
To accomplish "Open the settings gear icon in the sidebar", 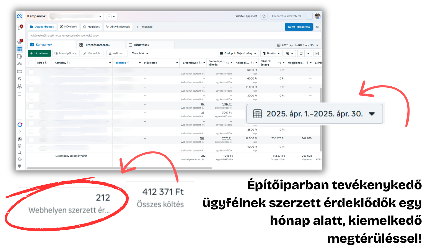I will coord(20,146).
